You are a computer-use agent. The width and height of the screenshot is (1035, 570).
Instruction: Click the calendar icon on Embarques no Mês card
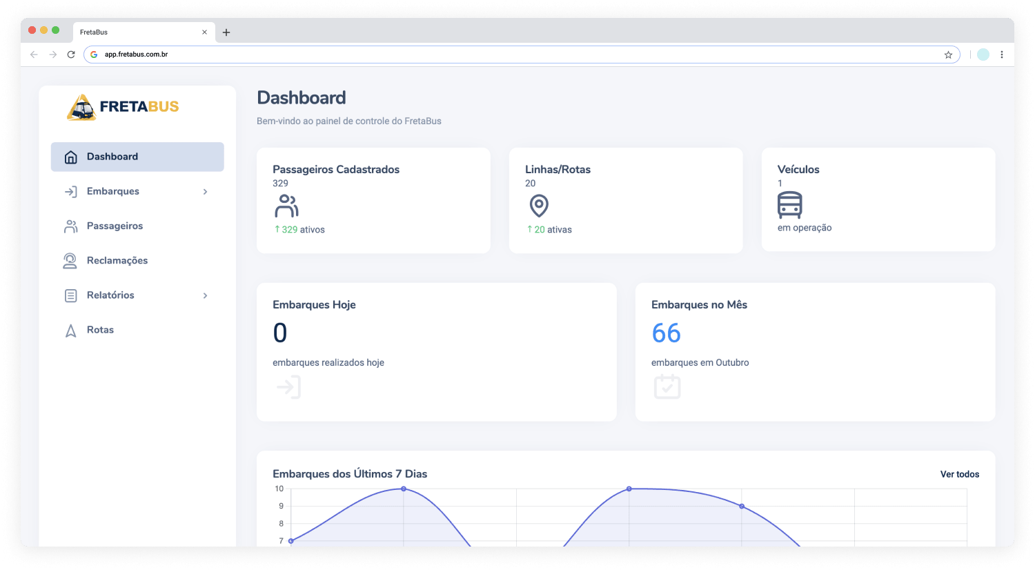pos(667,387)
